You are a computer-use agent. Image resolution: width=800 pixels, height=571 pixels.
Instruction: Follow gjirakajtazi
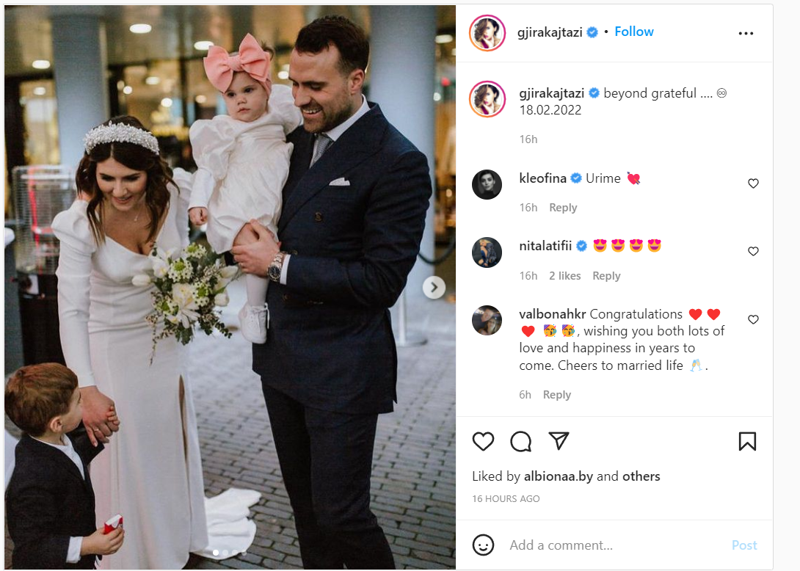[x=633, y=32]
